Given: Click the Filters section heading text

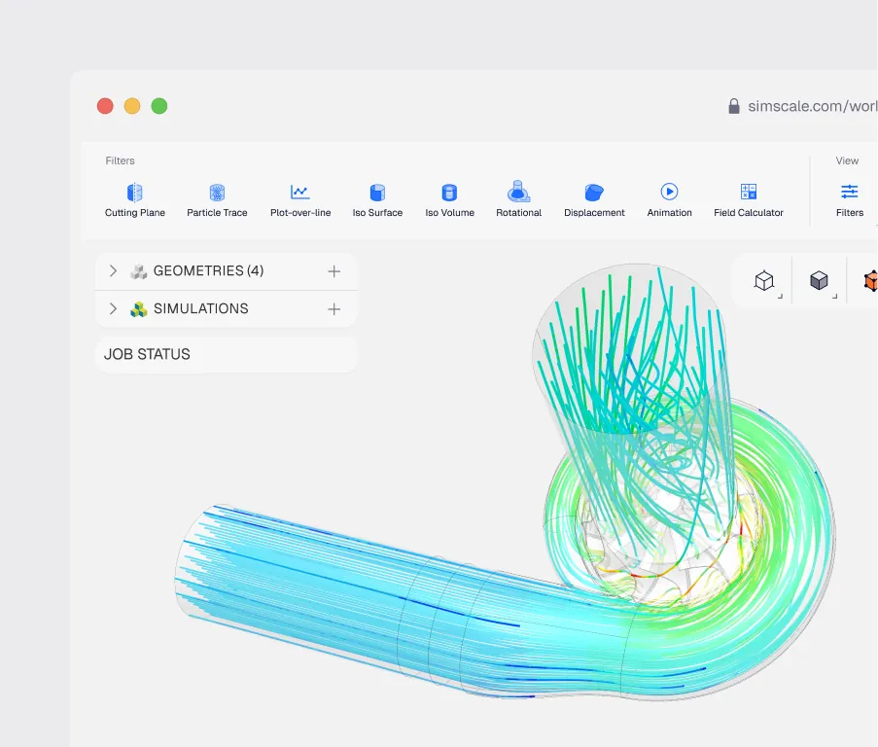Looking at the screenshot, I should point(120,160).
